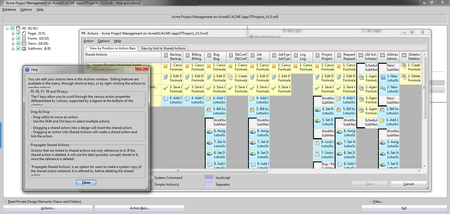Click the Subforms icon in the tree
The width and height of the screenshot is (450, 214).
coord(24,49)
